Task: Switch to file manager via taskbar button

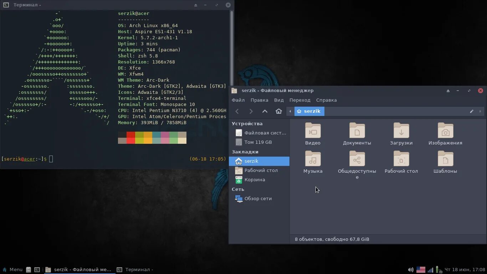Action: click(80, 270)
